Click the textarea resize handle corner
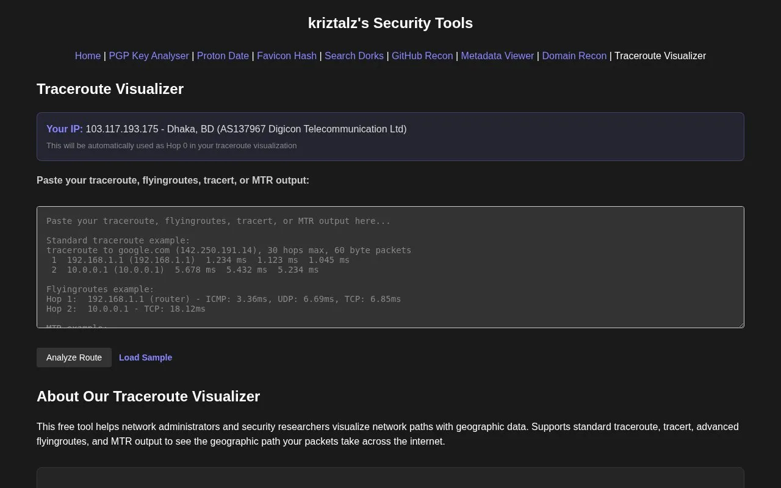Image resolution: width=781 pixels, height=488 pixels. point(740,324)
